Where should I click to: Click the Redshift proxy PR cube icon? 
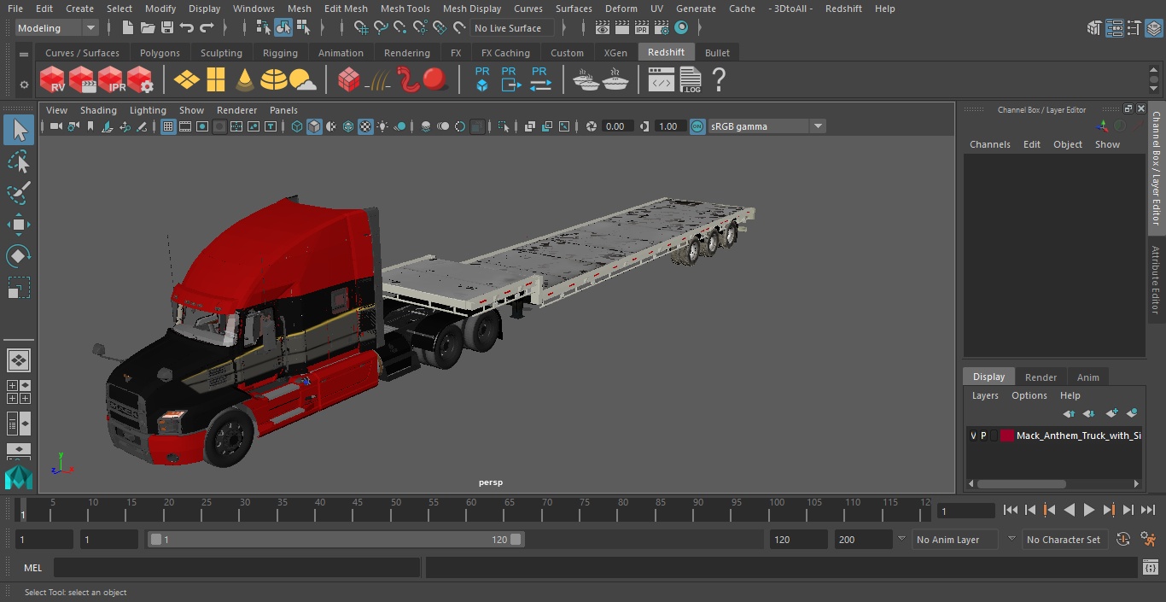482,79
